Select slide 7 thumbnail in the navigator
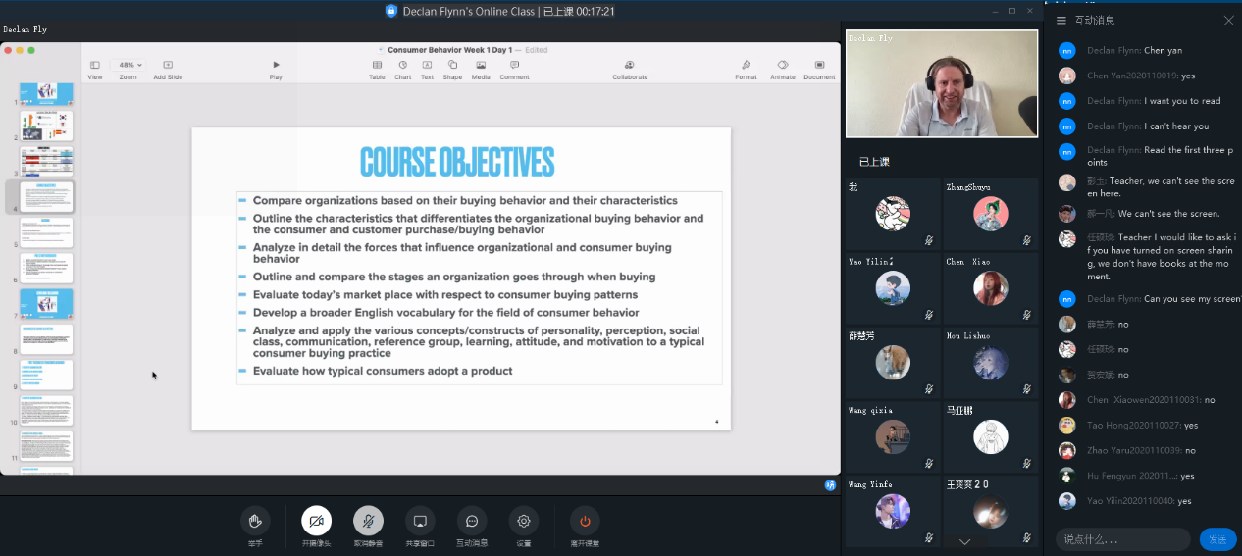This screenshot has height=556, width=1242. (47, 303)
